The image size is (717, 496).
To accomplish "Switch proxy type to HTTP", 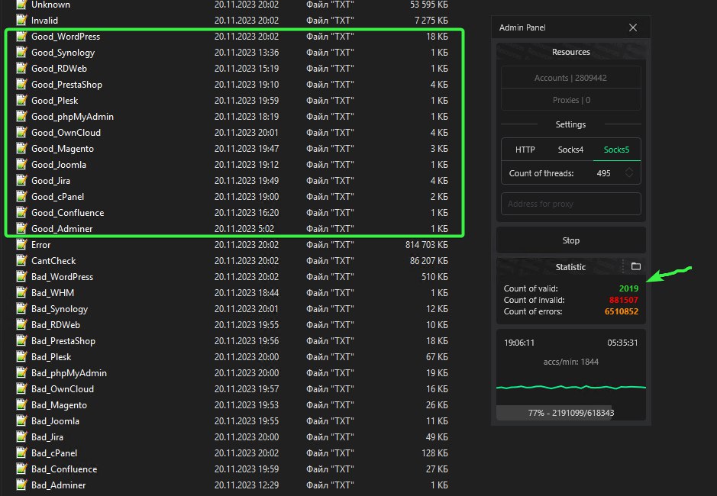I will pos(525,150).
